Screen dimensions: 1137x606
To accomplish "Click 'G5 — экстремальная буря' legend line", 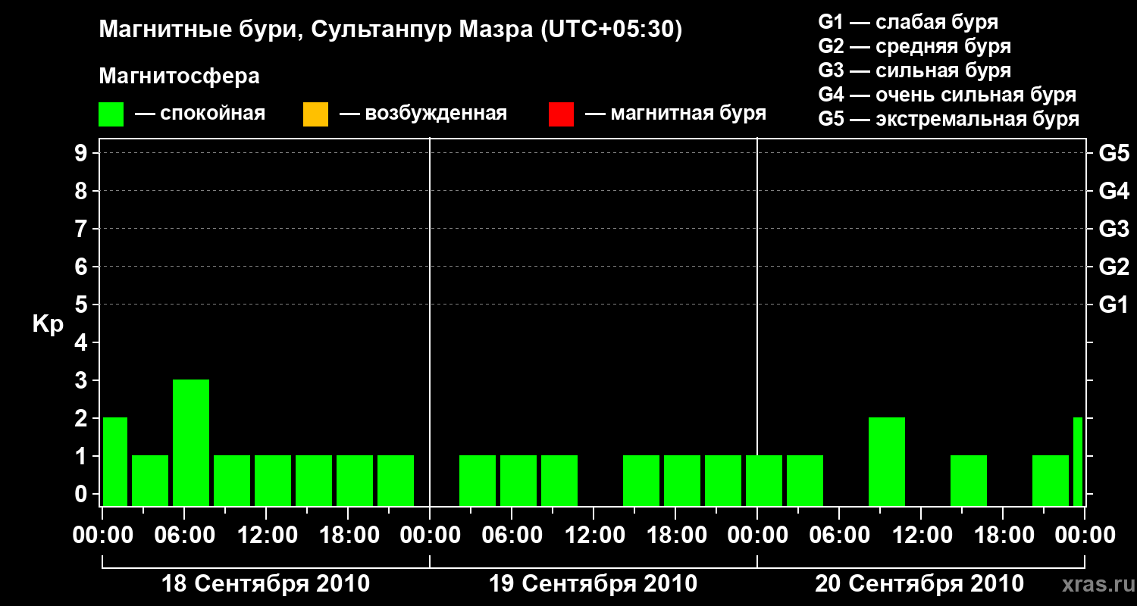I will click(x=949, y=120).
